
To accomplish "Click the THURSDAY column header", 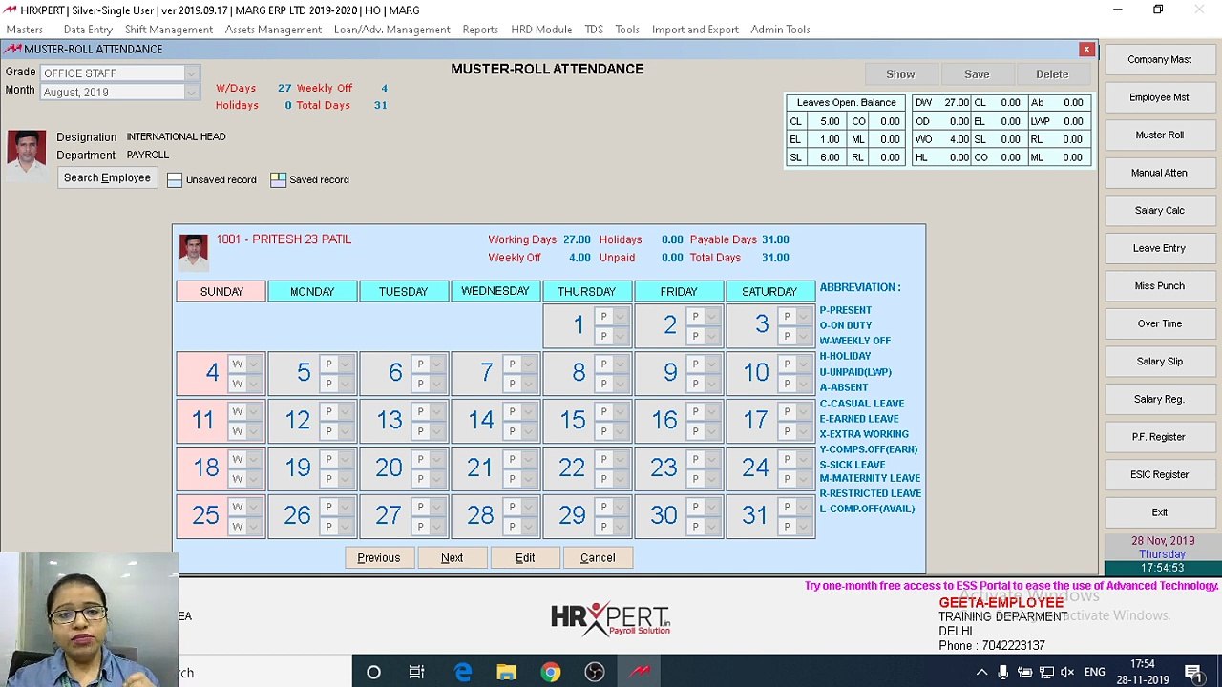I will coord(586,292).
